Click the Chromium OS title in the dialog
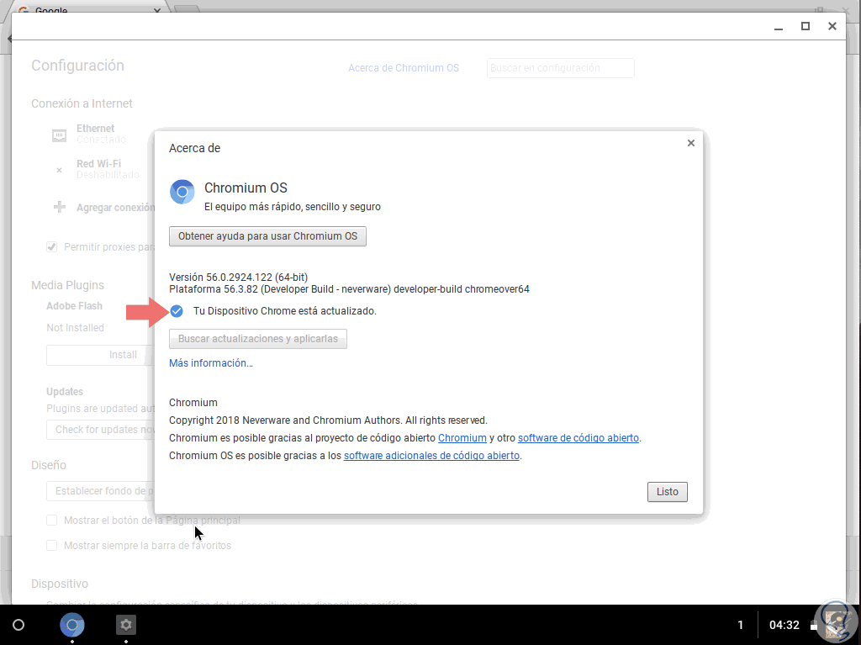 coord(246,188)
